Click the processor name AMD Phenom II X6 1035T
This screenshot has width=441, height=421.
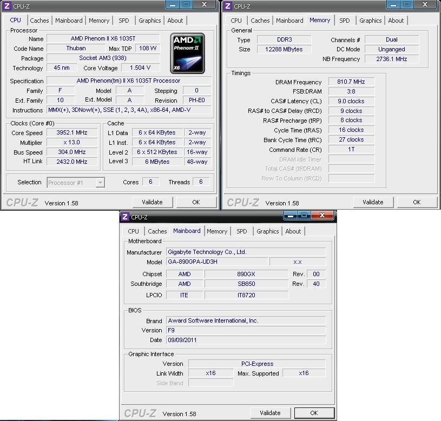pyautogui.click(x=103, y=38)
